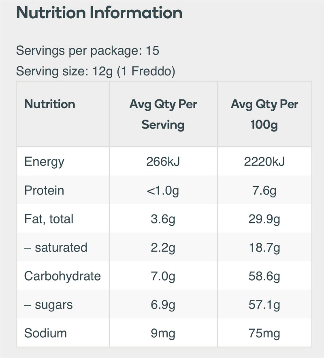Select the Protein row label
This screenshot has width=324, height=358.
pos(44,191)
